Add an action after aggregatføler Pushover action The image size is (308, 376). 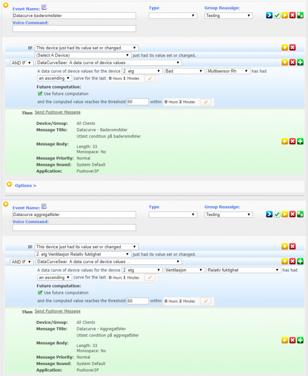click(300, 340)
